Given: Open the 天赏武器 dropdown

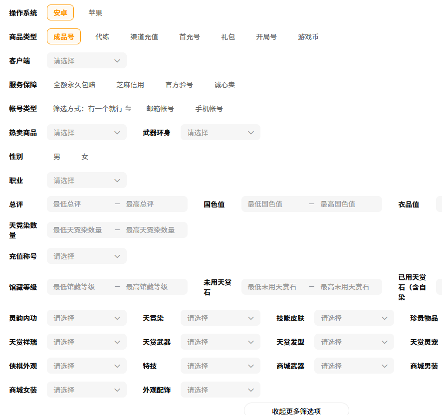Looking at the screenshot, I should click(220, 342).
